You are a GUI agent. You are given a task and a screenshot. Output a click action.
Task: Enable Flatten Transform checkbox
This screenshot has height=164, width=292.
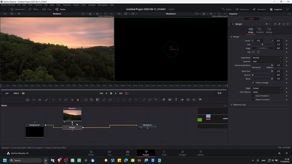click(x=253, y=100)
